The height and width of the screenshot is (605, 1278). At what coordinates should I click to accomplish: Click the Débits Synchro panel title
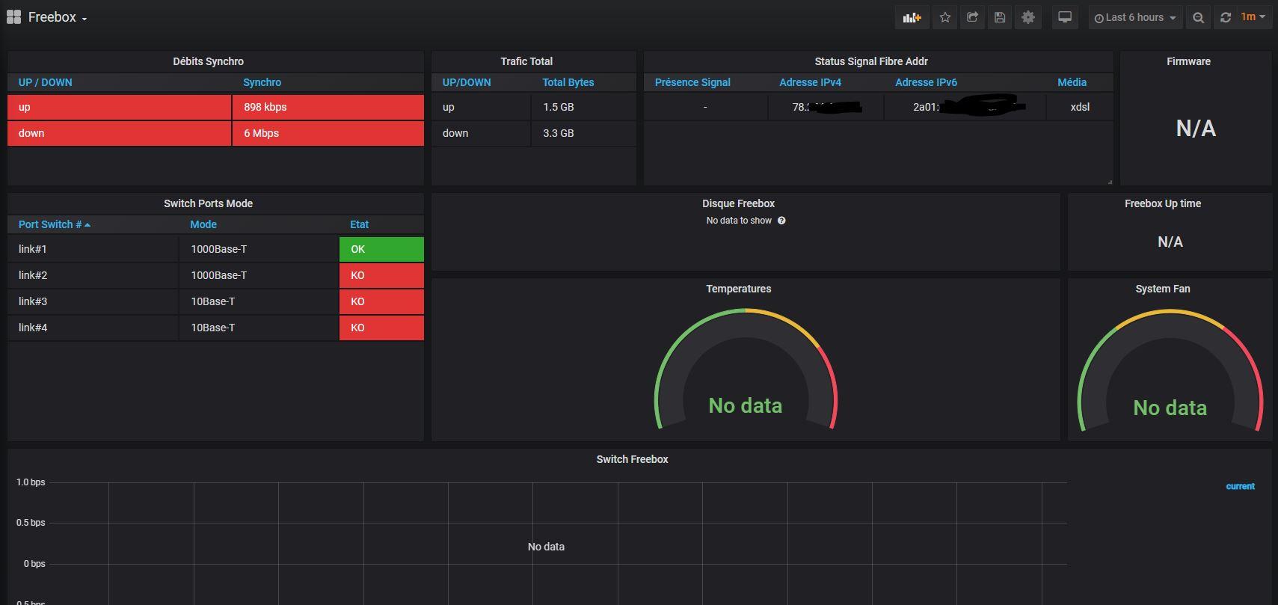point(208,61)
